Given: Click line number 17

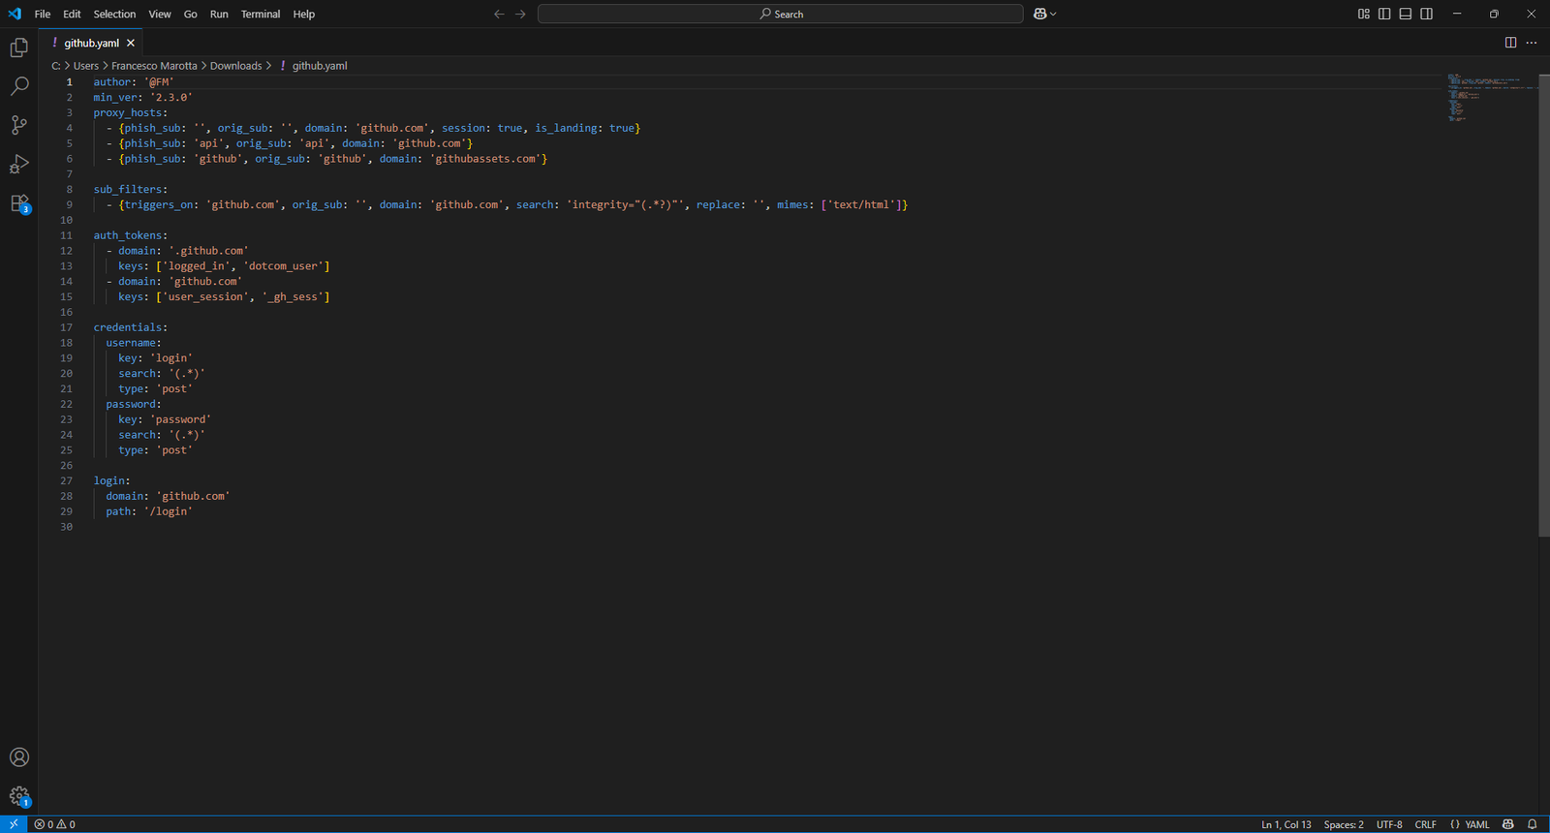Looking at the screenshot, I should [66, 327].
